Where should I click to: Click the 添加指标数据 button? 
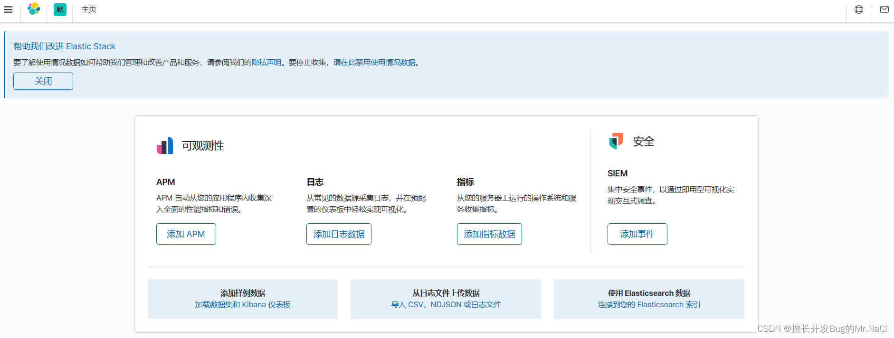pyautogui.click(x=489, y=234)
